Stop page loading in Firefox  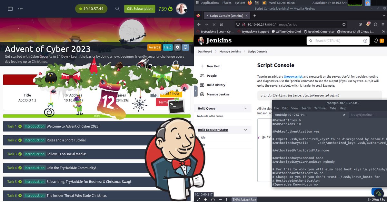click(x=214, y=24)
